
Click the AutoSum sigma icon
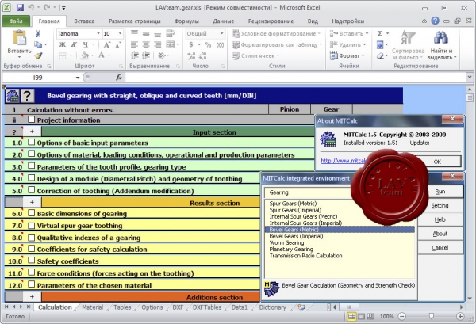click(x=380, y=33)
